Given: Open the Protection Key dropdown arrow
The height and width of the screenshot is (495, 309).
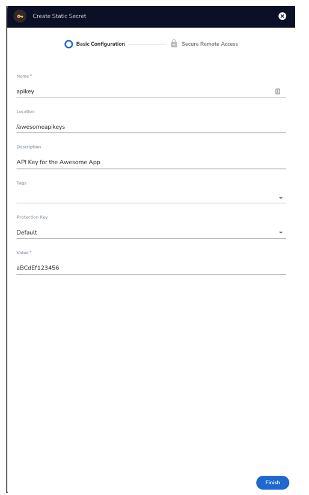Looking at the screenshot, I should coord(281,233).
